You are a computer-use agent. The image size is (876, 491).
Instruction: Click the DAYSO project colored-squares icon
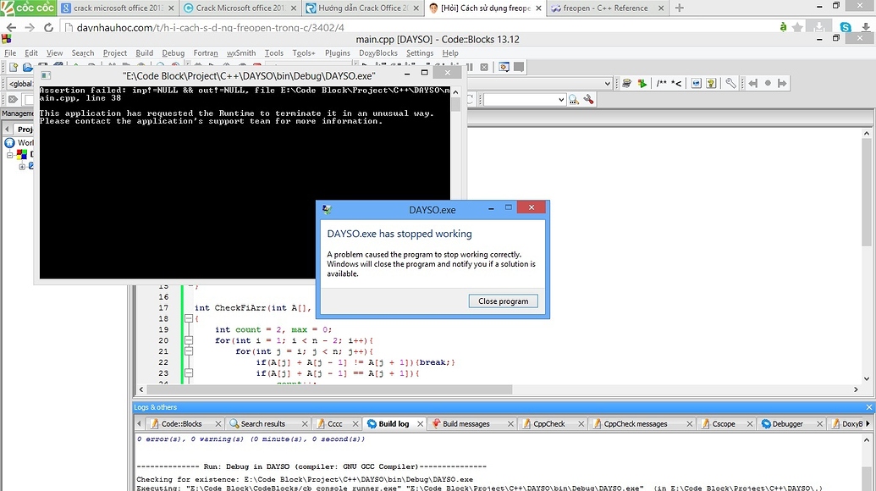22,155
